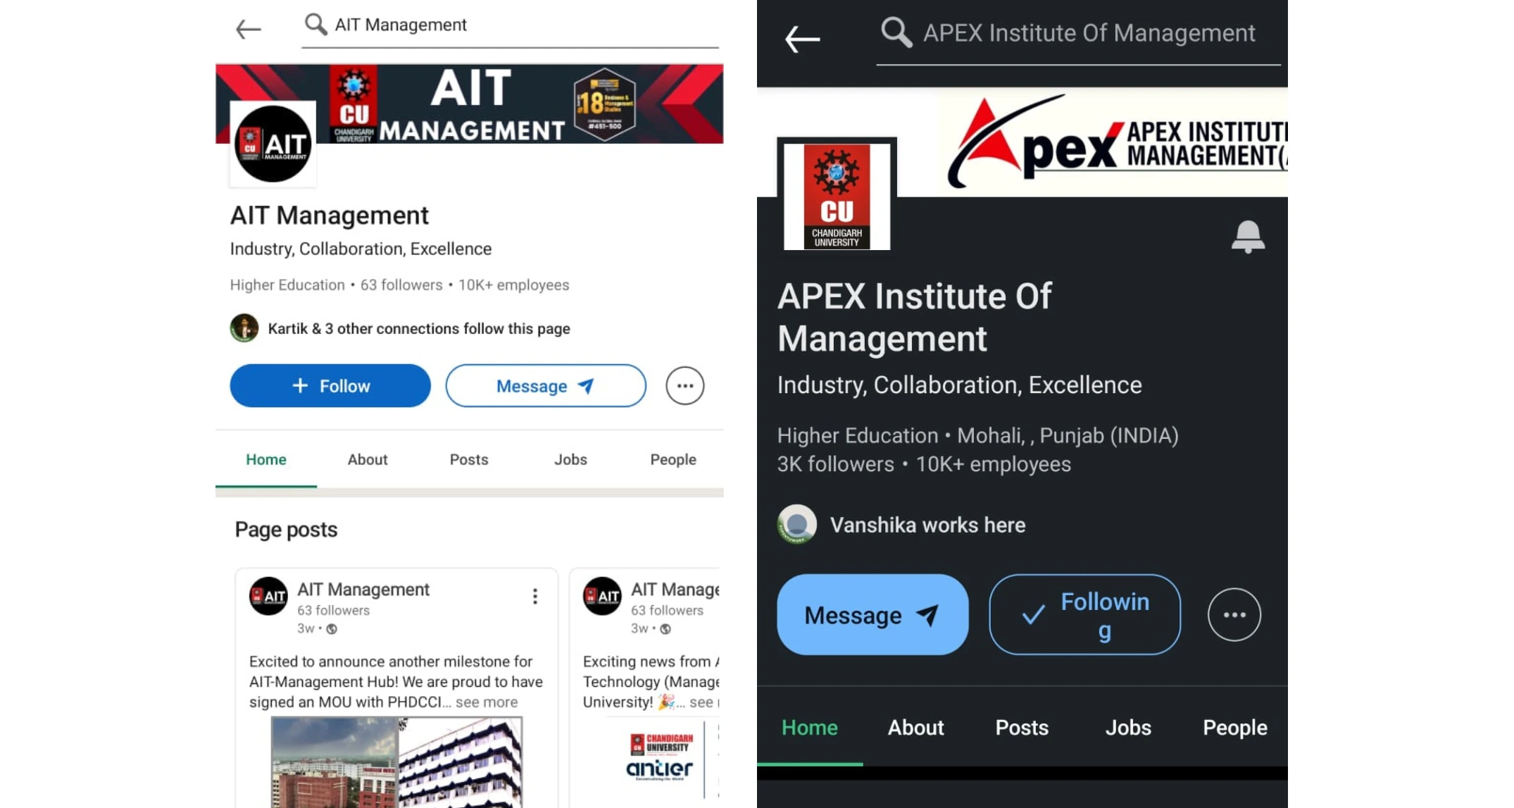
Task: Open the People tab on dark APEX page
Action: point(1234,728)
